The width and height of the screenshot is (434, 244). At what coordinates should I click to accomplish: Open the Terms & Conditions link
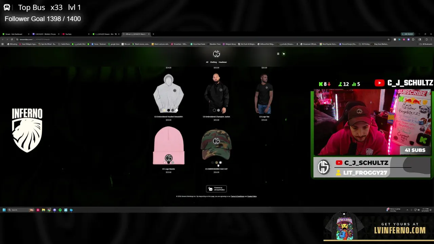(237, 196)
